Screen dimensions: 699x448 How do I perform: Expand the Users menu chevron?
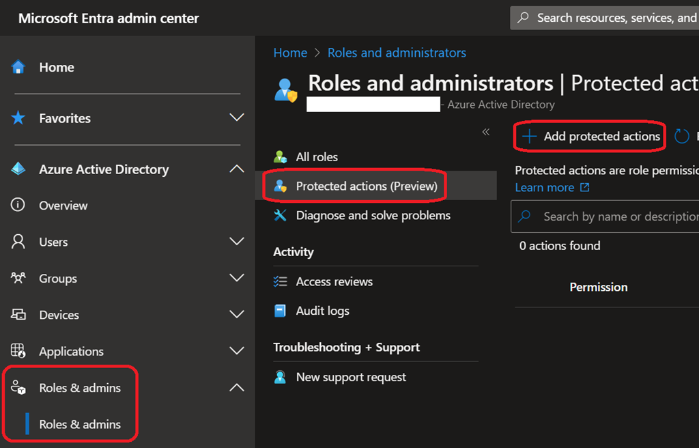[x=236, y=241]
